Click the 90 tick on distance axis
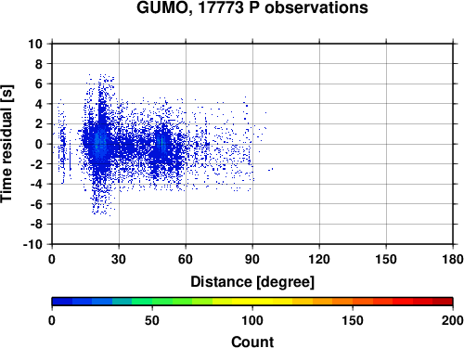The height and width of the screenshot is (348, 464). coord(252,259)
